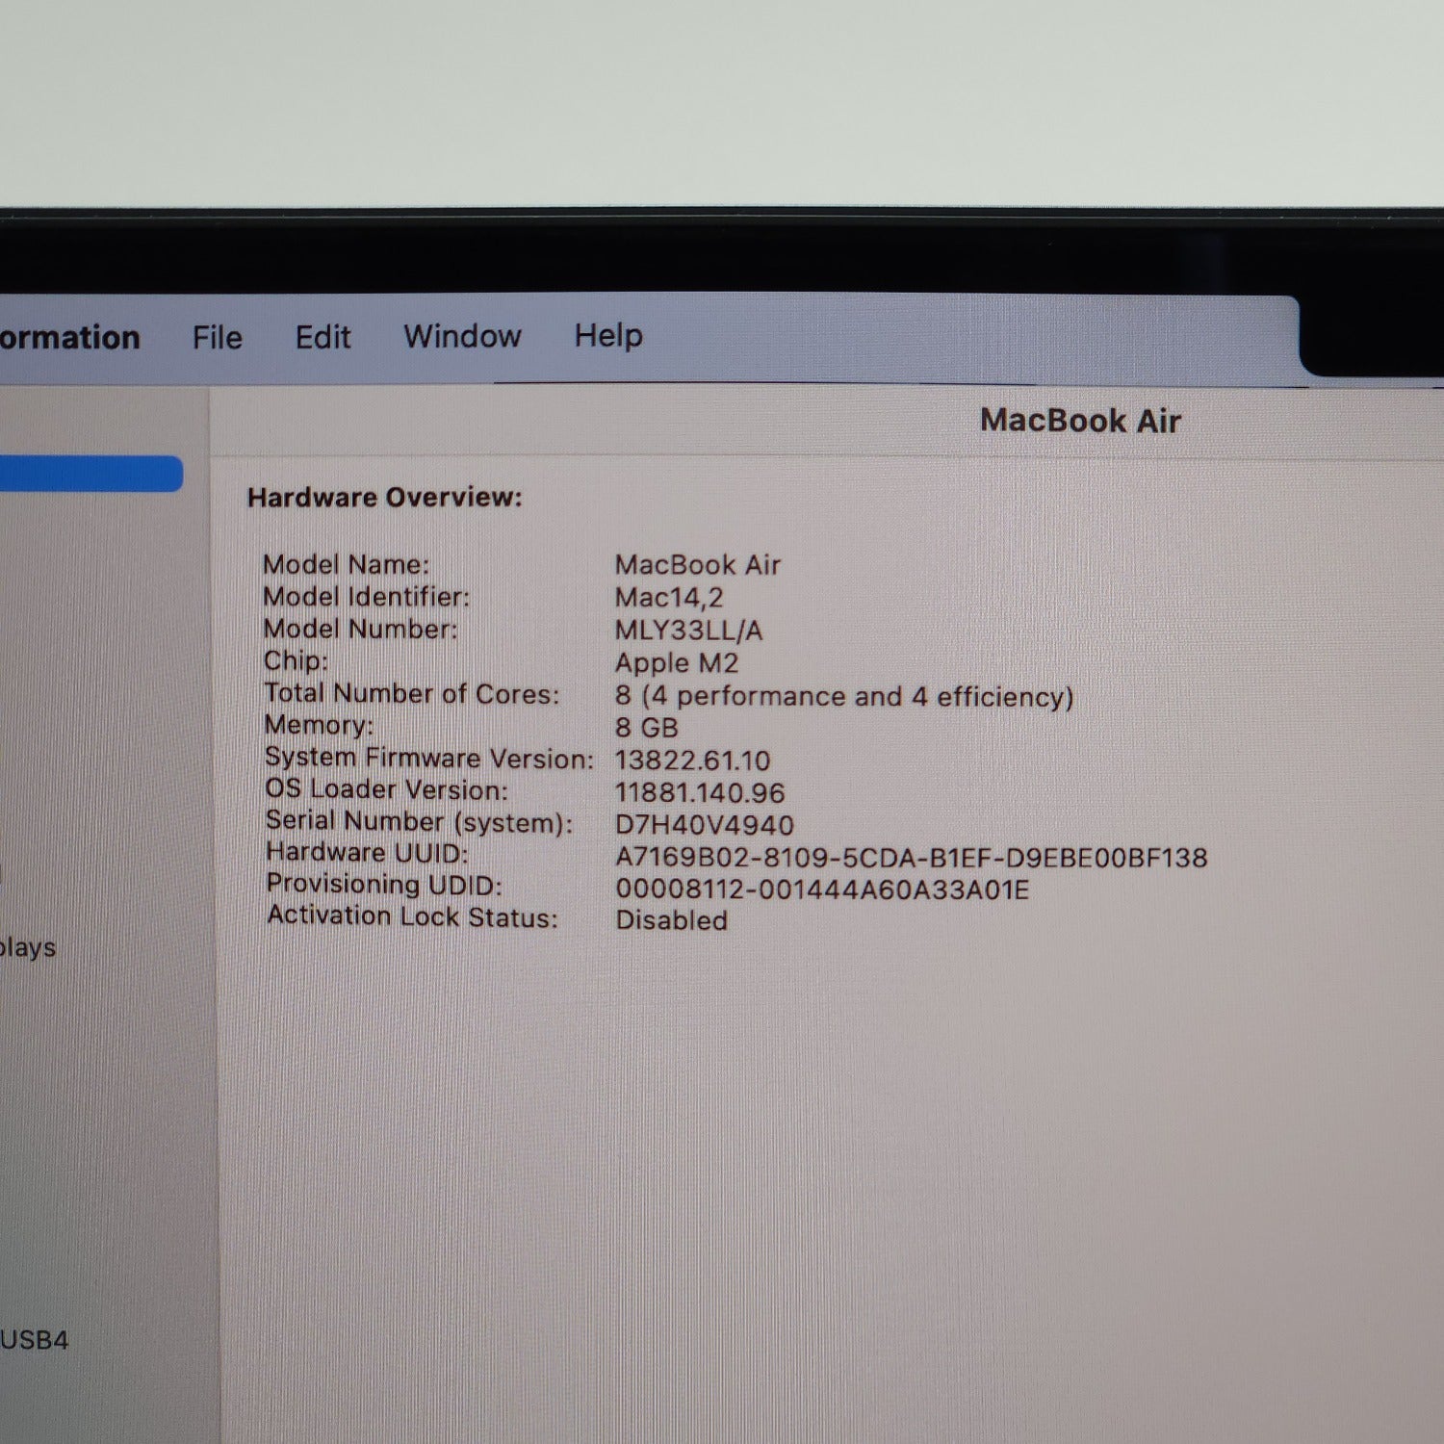1444x1444 pixels.
Task: Open the Edit menu
Action: [322, 337]
